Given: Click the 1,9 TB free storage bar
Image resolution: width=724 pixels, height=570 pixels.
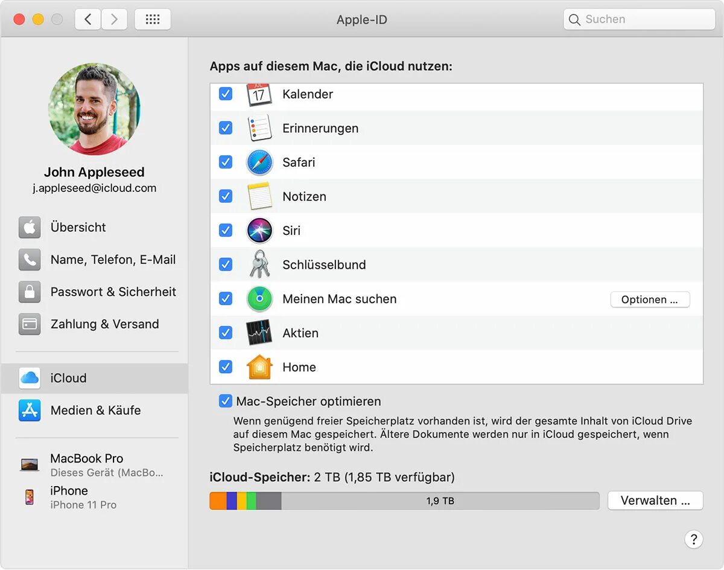Looking at the screenshot, I should (440, 501).
